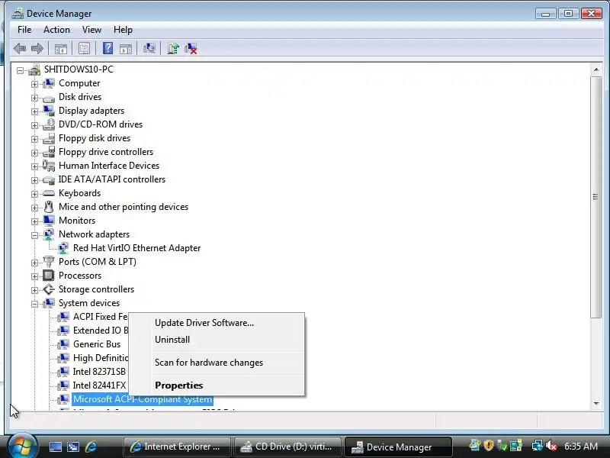Open the Properties toolbar icon
Viewport: 610px width, 458px height.
(84, 49)
